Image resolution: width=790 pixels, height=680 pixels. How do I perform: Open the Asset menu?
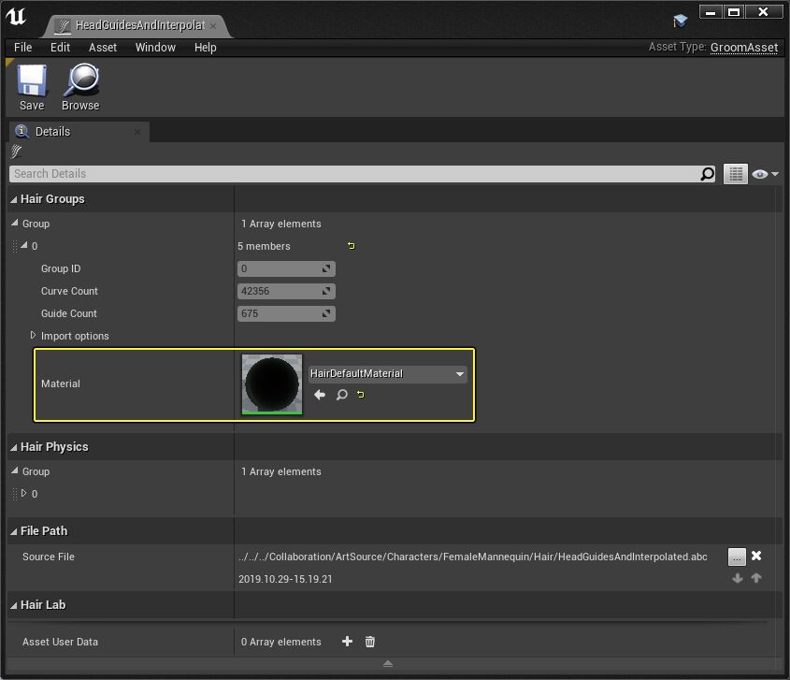(x=103, y=48)
